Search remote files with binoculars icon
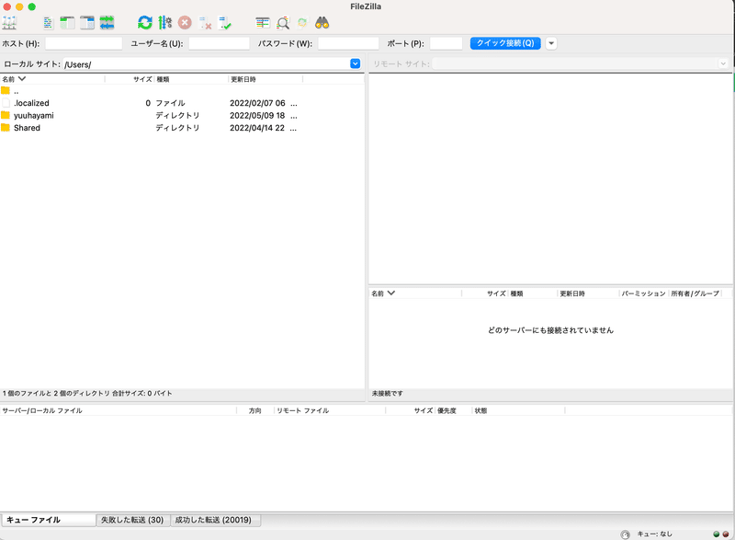735x540 pixels. coord(322,22)
